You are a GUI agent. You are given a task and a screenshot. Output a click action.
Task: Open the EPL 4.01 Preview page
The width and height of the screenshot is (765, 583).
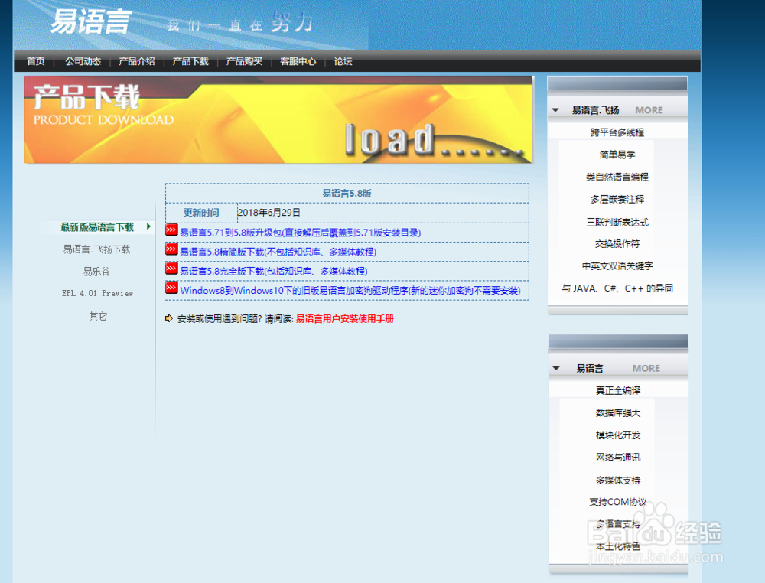(x=98, y=294)
